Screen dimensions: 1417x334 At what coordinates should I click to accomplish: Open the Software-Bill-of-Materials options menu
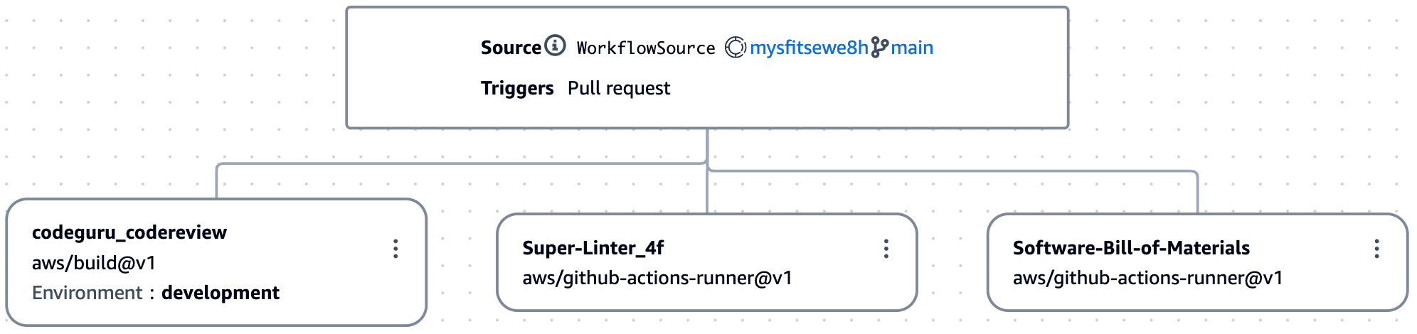pyautogui.click(x=1376, y=249)
